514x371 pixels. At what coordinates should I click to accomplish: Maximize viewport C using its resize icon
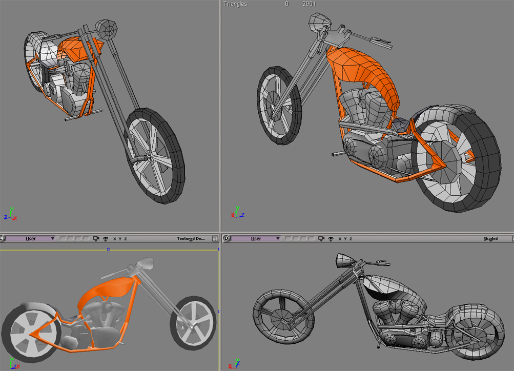click(x=215, y=239)
